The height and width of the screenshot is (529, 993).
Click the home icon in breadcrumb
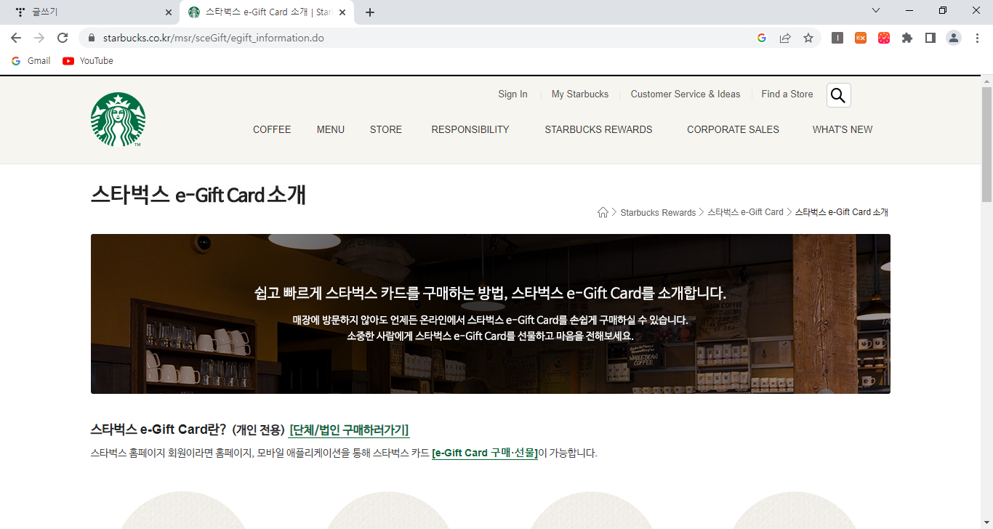[x=603, y=212]
